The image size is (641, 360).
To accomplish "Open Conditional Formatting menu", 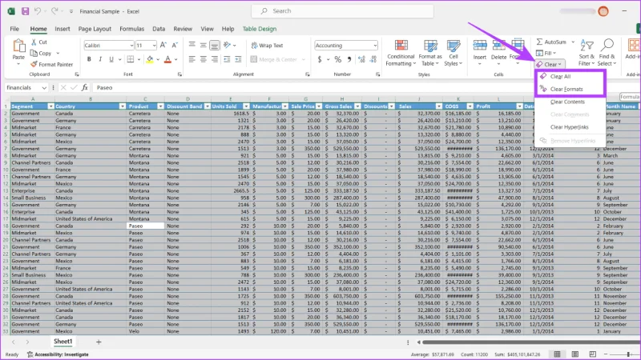I will click(401, 53).
